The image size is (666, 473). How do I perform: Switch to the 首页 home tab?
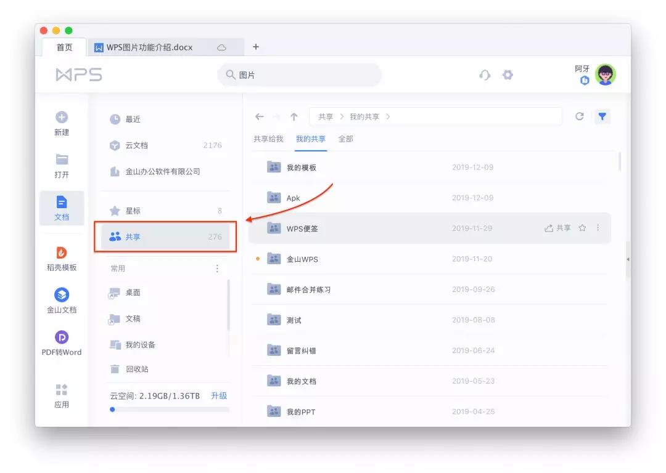(x=64, y=47)
